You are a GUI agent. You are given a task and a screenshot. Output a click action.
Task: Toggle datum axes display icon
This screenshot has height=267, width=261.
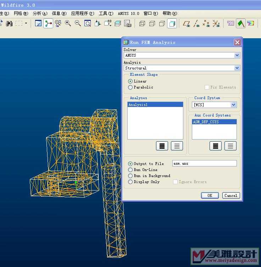pos(196,23)
